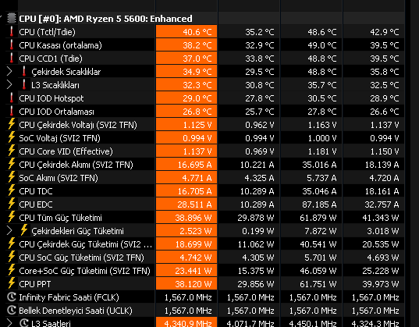Click the 42.9 °C average Tctl/Tdie value
Screen dimensions: 419x327
pos(385,32)
